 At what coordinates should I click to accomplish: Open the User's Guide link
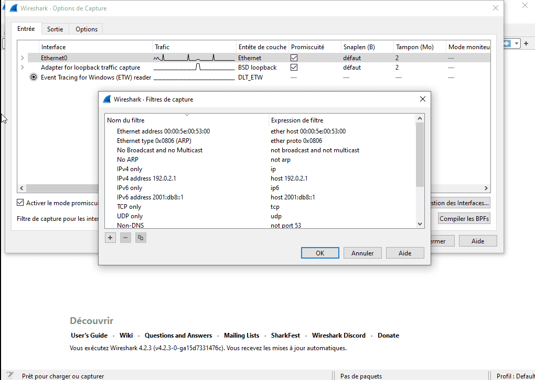(89, 336)
